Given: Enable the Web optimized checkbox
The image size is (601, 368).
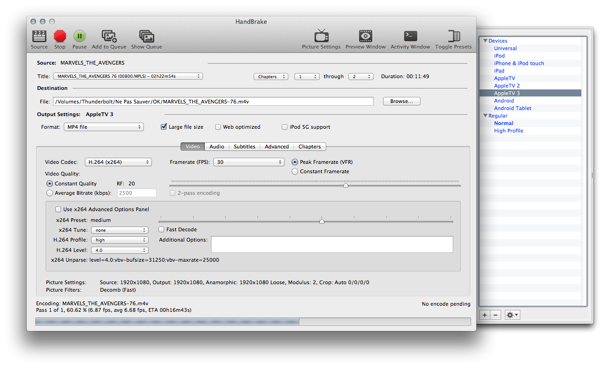Looking at the screenshot, I should [x=218, y=127].
